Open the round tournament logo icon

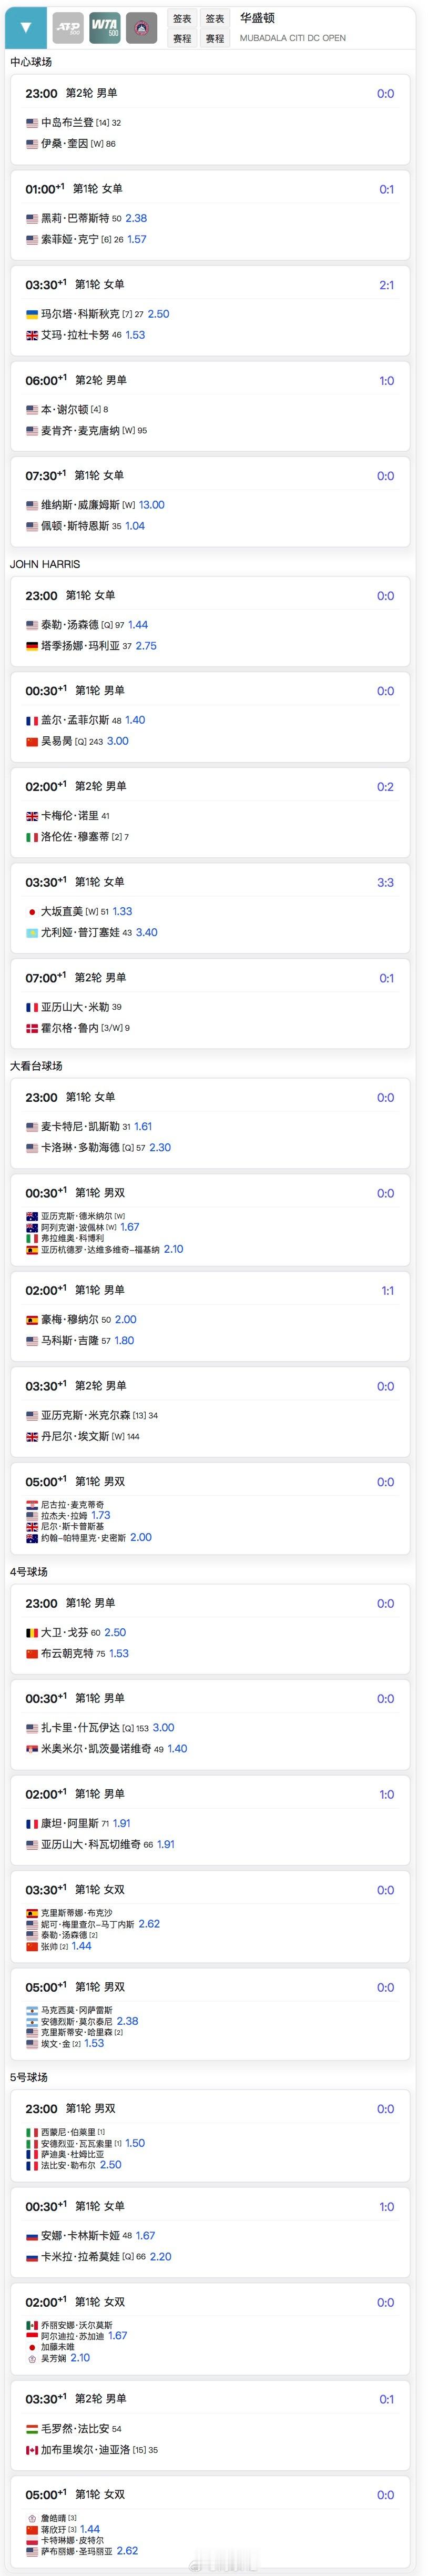(141, 28)
